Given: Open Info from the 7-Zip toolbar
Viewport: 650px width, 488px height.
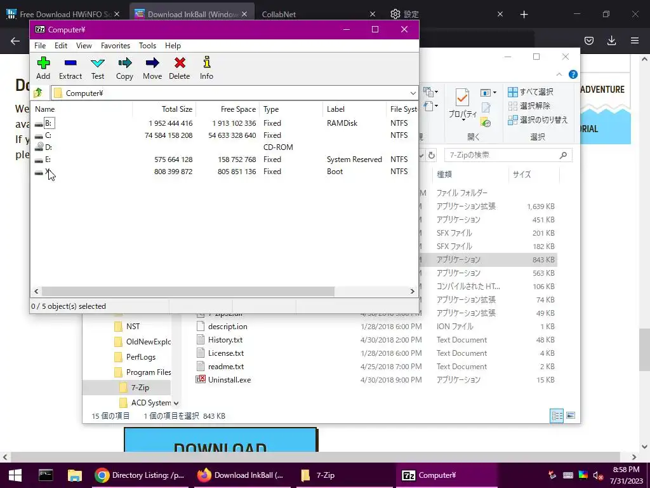Looking at the screenshot, I should 206,68.
